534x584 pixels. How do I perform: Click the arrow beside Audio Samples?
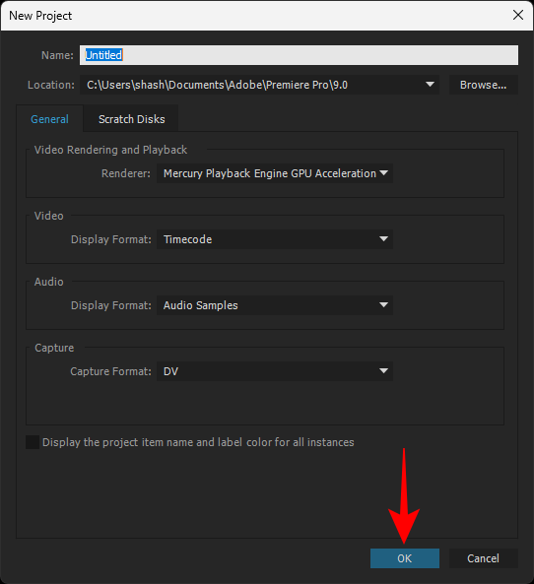click(383, 305)
